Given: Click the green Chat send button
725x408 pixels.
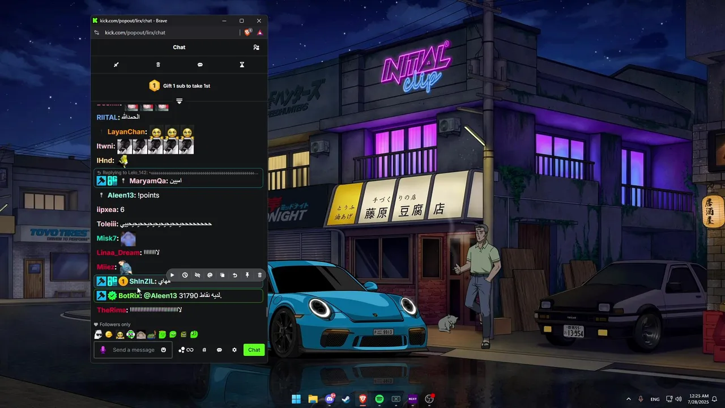Looking at the screenshot, I should [254, 350].
